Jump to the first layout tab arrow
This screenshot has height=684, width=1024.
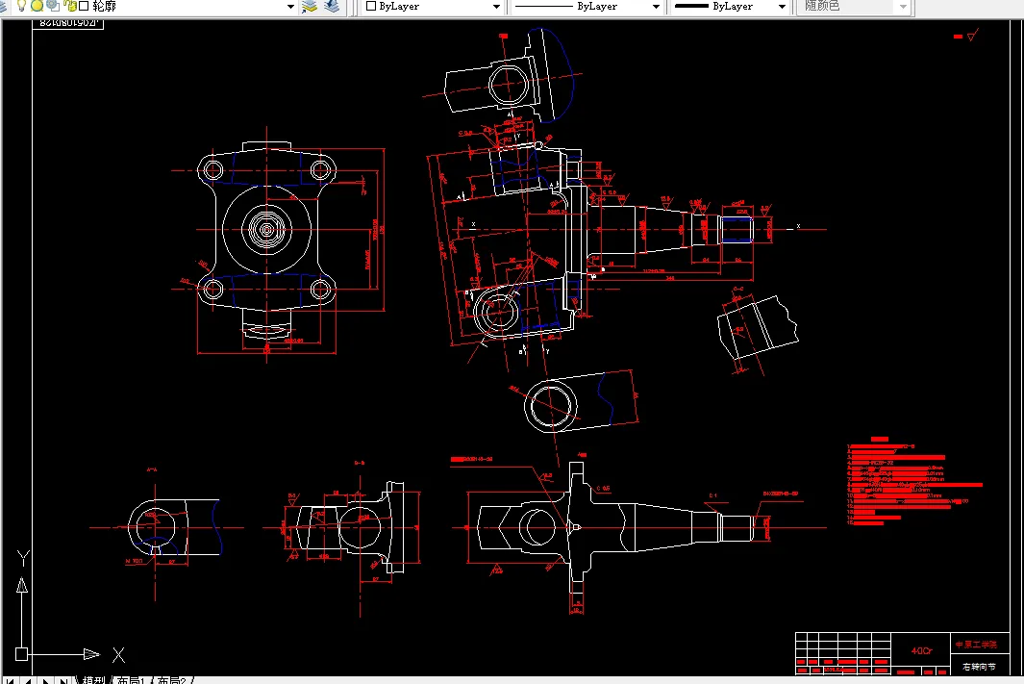[10, 681]
